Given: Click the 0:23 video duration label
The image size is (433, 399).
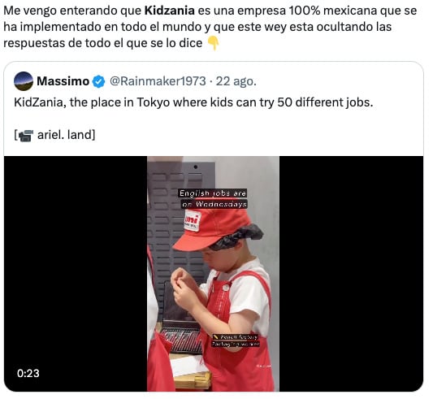Looking at the screenshot, I should 28,374.
